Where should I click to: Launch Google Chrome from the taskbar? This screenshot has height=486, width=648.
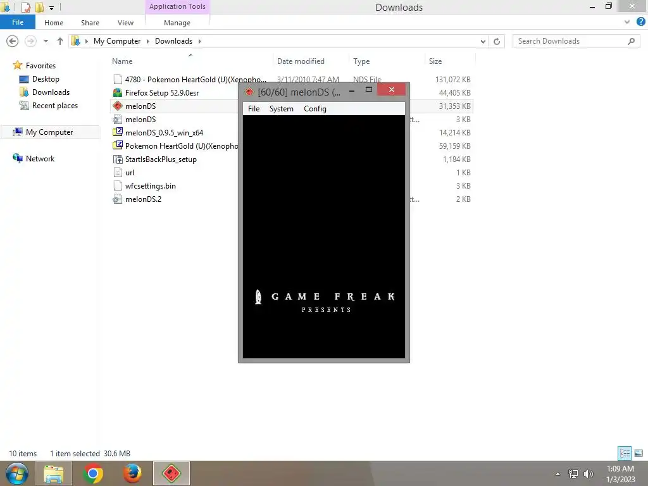(93, 473)
